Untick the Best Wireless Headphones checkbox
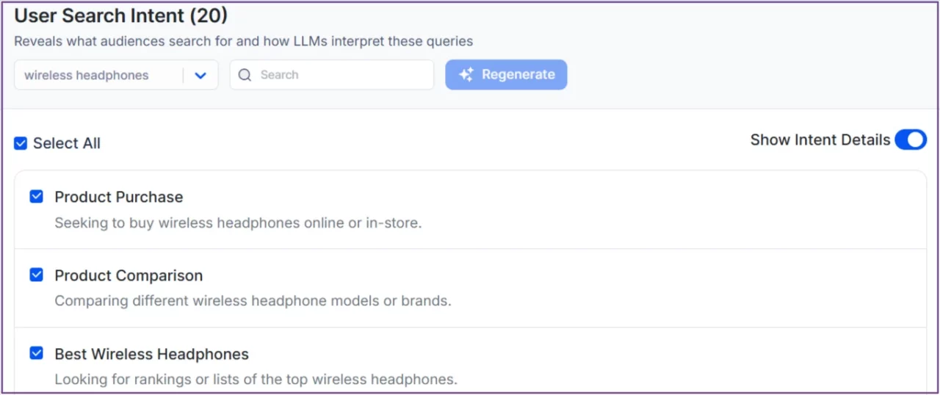The width and height of the screenshot is (940, 395). pos(36,353)
